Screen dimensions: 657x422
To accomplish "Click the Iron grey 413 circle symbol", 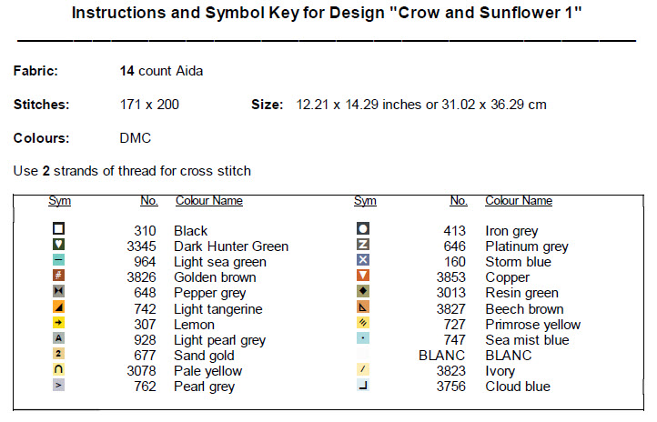I will click(363, 230).
